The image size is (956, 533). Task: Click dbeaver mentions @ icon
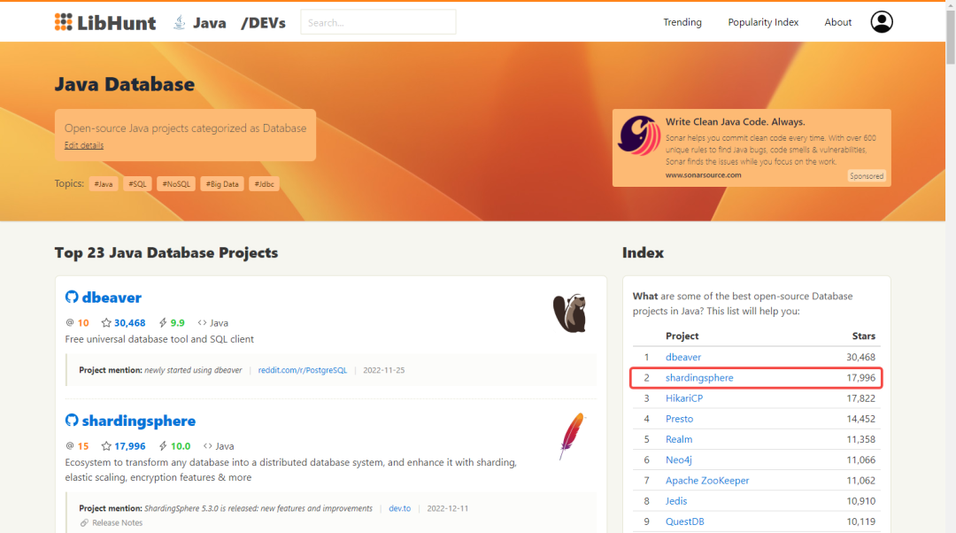pos(70,322)
